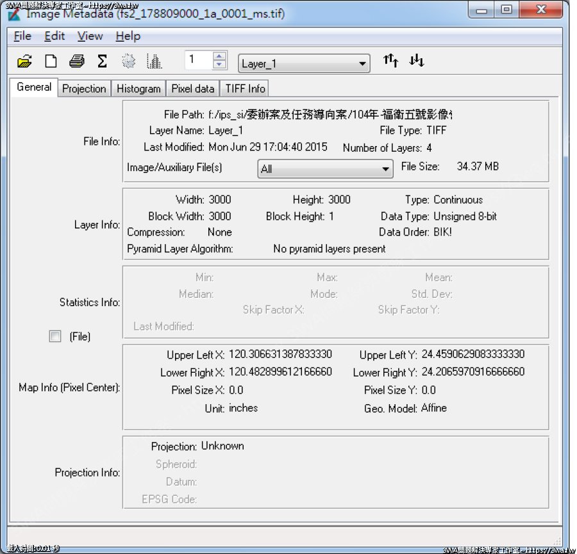Viewport: 577px width, 554px height.
Task: Toggle the (File) checkbox
Action: (55, 337)
